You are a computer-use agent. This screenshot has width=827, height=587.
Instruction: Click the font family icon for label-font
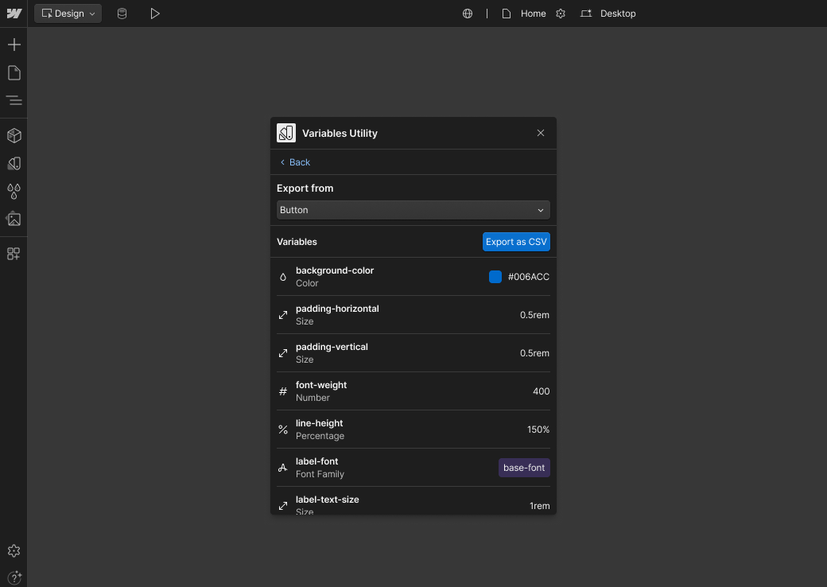[x=283, y=468]
